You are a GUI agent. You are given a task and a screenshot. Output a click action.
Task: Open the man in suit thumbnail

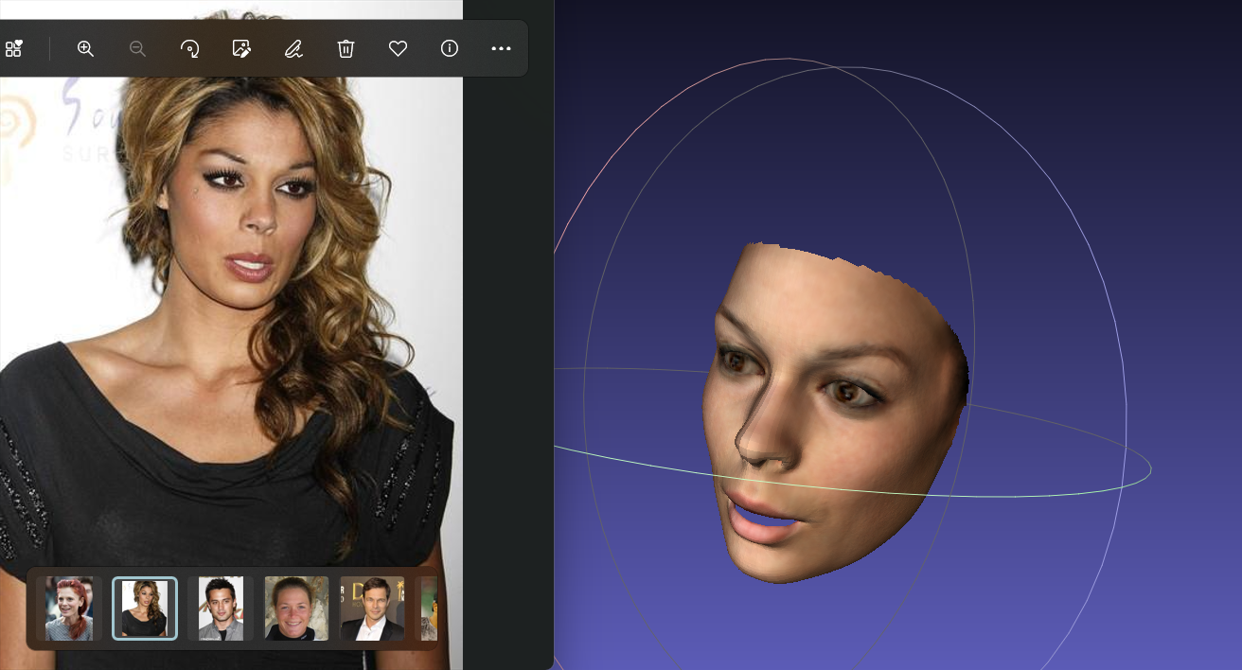[x=372, y=608]
